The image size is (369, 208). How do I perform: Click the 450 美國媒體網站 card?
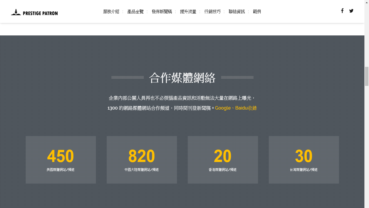(x=61, y=160)
